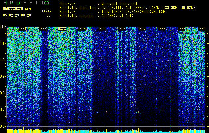
Task: Click the 0823 time marker
Action: [62, 29]
